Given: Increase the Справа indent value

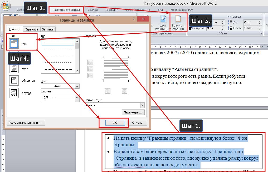Looking at the screenshot, I should point(222,27).
